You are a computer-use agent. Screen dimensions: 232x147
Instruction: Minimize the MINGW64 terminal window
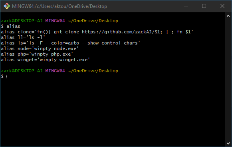click(186, 6)
